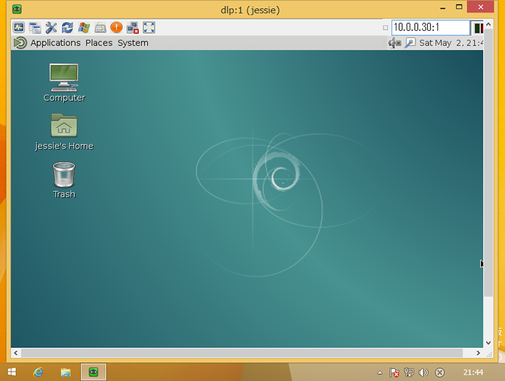Click the network tray icon
This screenshot has width=505, height=381.
pyautogui.click(x=409, y=373)
